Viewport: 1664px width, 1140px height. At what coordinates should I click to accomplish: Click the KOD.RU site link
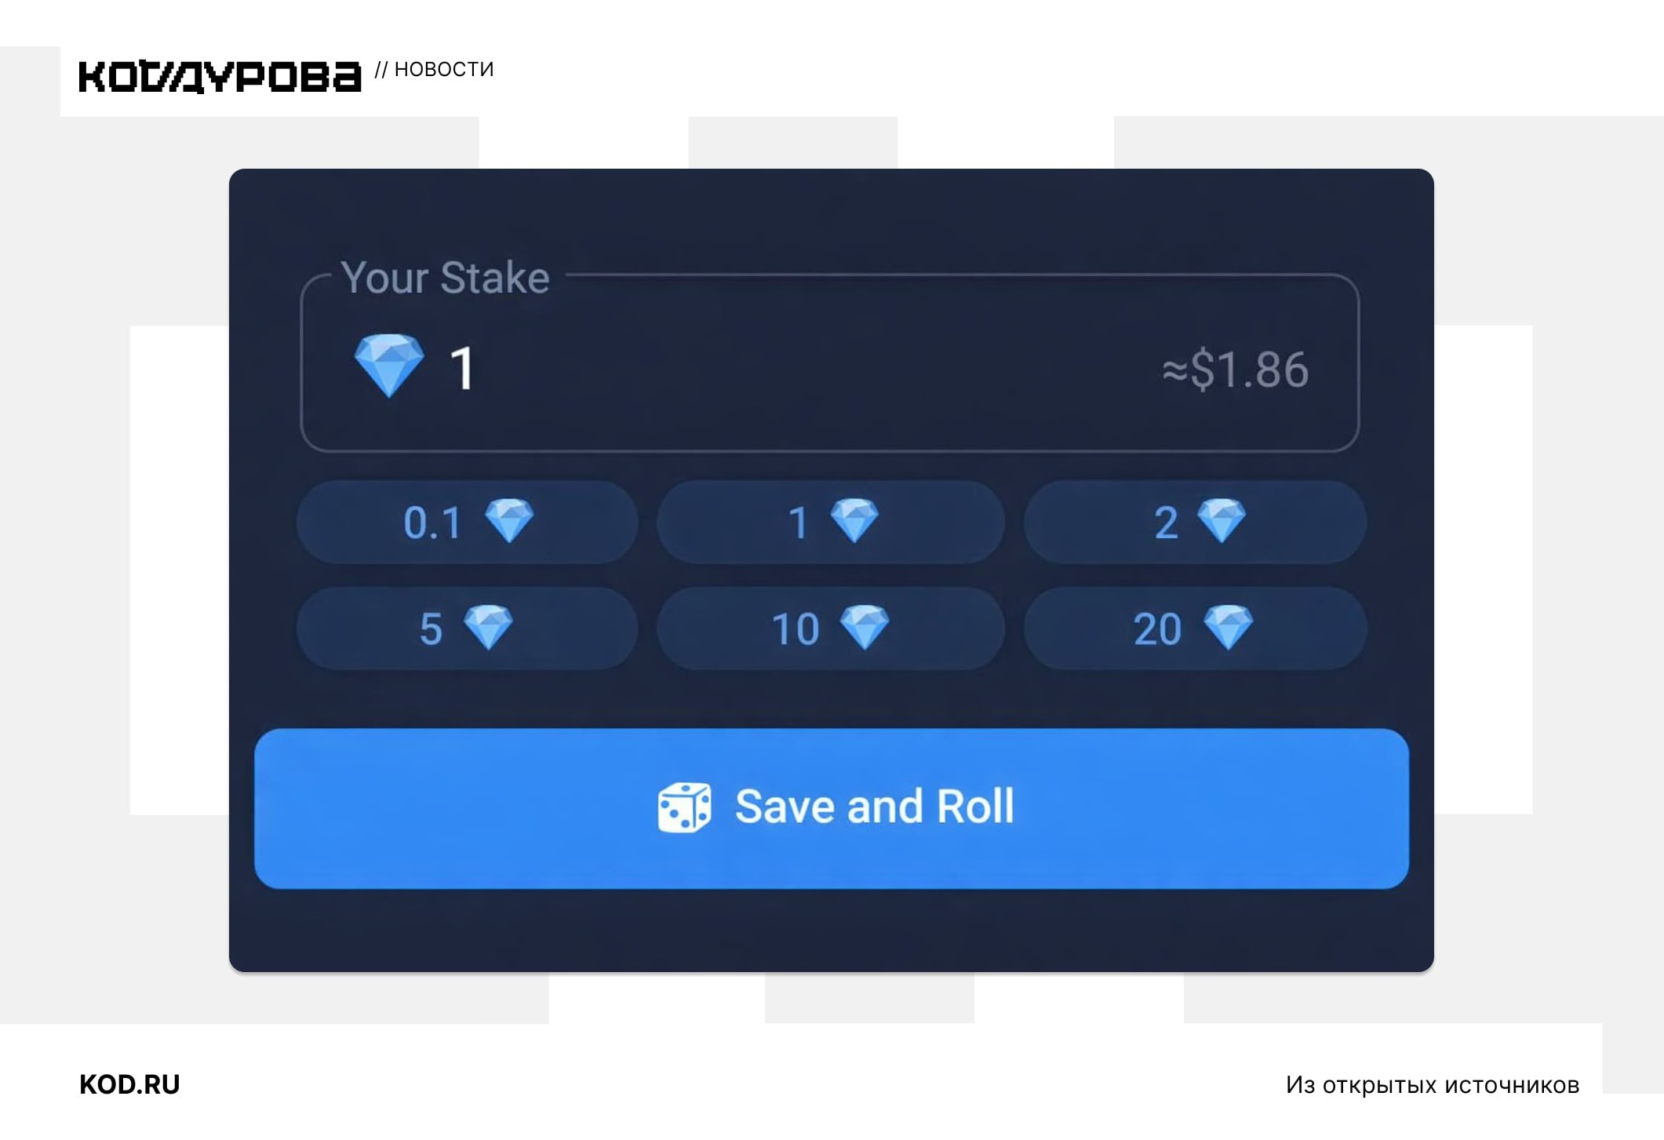(129, 1084)
